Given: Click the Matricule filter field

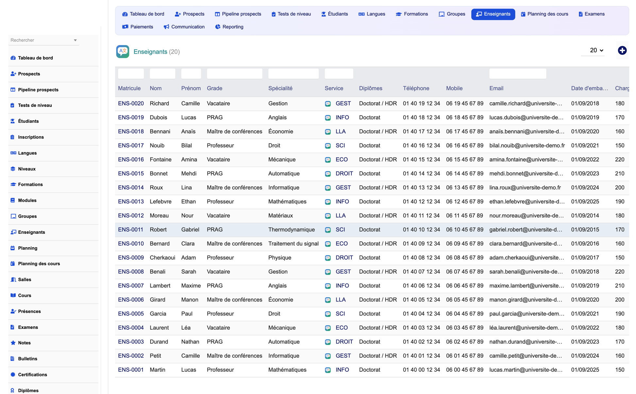Looking at the screenshot, I should point(131,74).
